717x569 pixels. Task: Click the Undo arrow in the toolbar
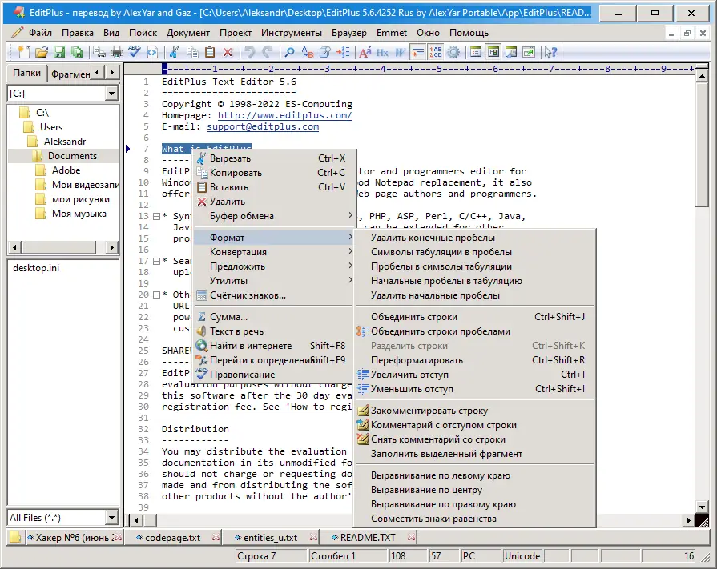(249, 52)
